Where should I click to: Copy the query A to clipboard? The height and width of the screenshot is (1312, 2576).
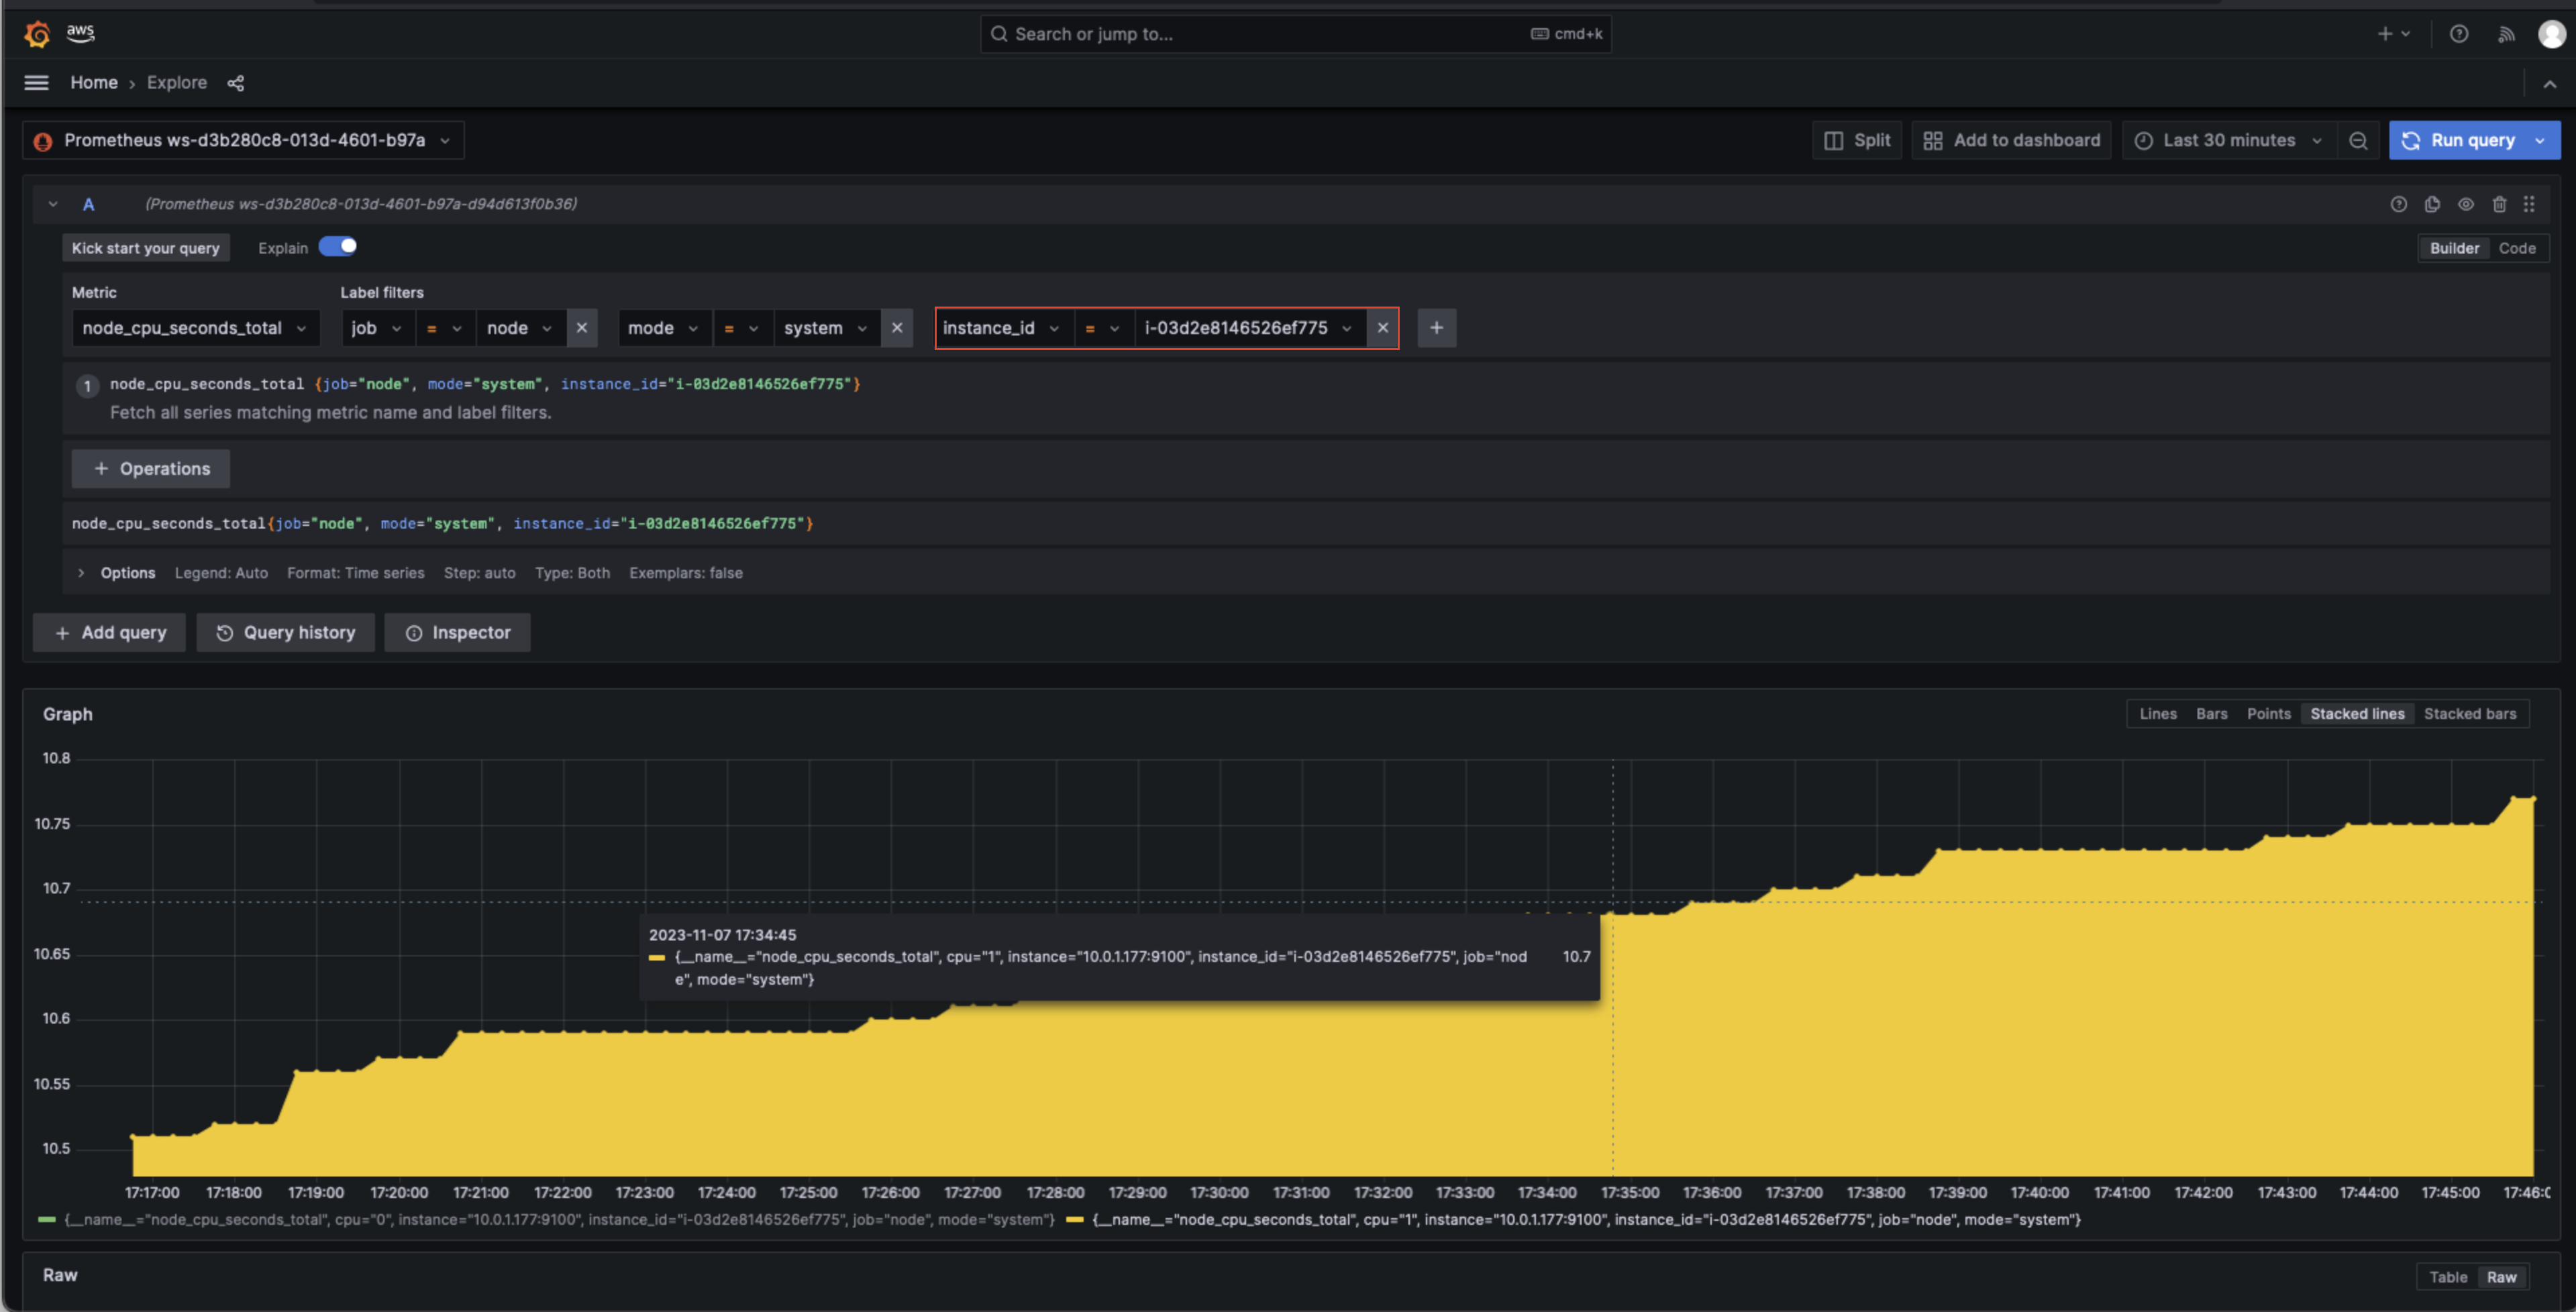coord(2432,204)
